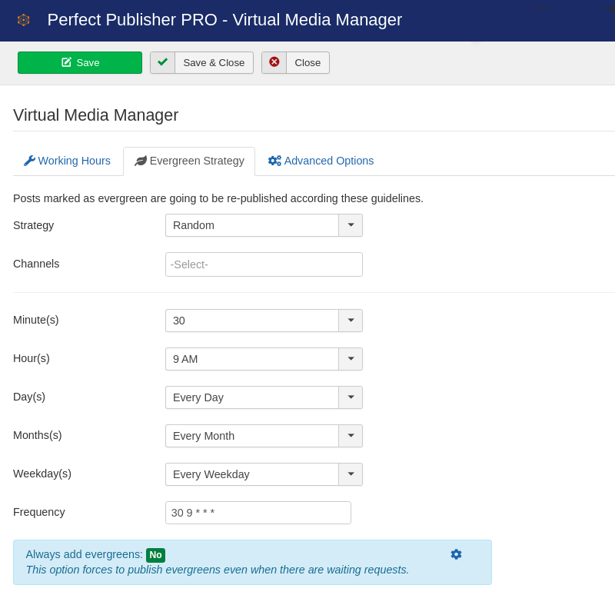Click the gears icon on Advanced Options tab
This screenshot has width=615, height=605.
[274, 161]
